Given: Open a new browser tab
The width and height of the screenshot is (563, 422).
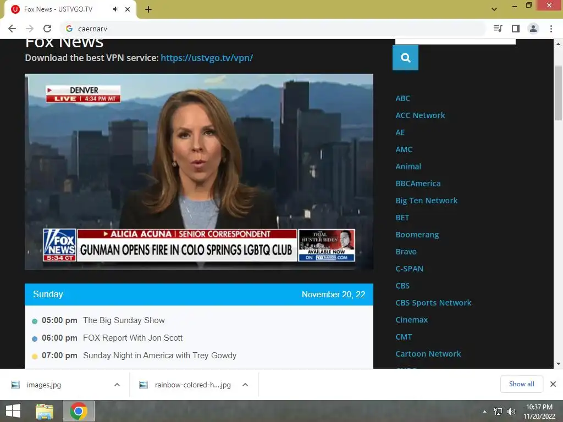Looking at the screenshot, I should [148, 9].
